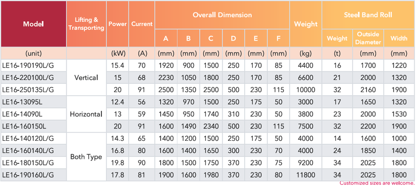The image size is (416, 189).
Task: Click the Weight (kg) column header
Action: point(306,24)
